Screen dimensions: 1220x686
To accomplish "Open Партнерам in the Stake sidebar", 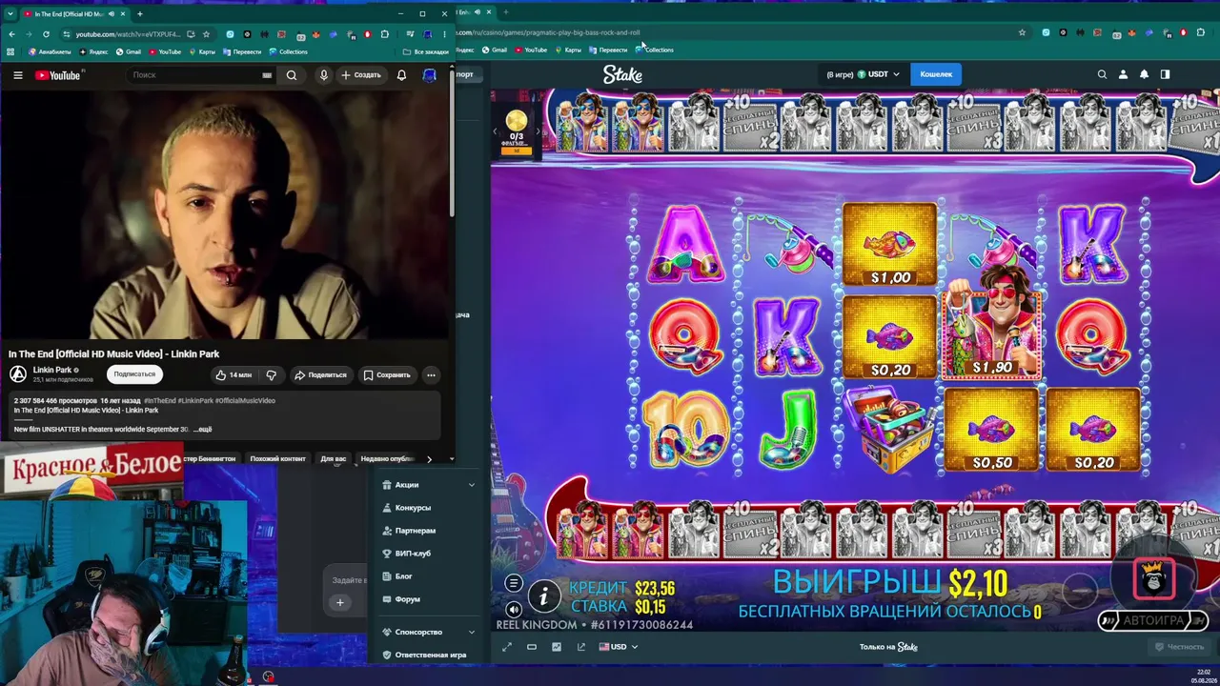I will (x=415, y=531).
